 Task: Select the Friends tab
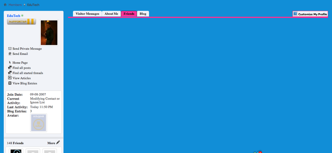pyautogui.click(x=129, y=14)
